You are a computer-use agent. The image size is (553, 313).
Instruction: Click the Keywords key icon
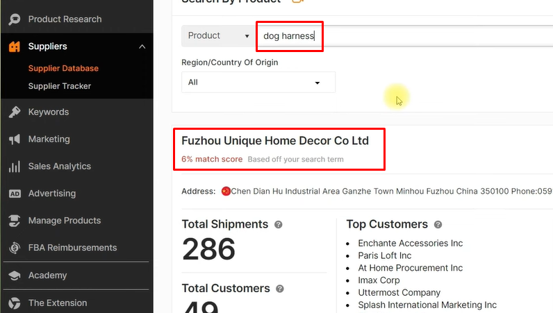[15, 112]
